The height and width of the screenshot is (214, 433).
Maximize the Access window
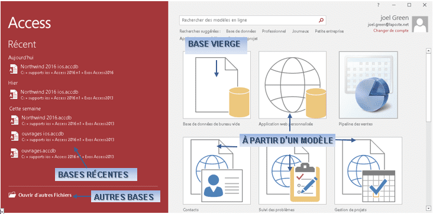coord(409,5)
